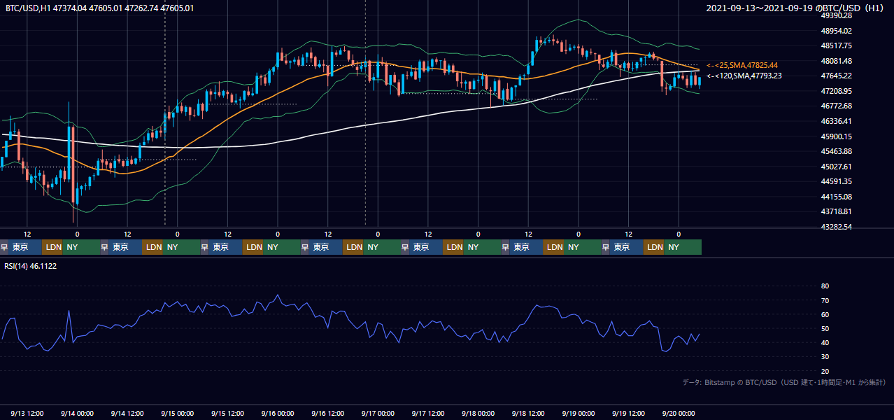Select the 9/19 00:00 time axis label
Screen dimensions: 894x420
[x=579, y=413]
